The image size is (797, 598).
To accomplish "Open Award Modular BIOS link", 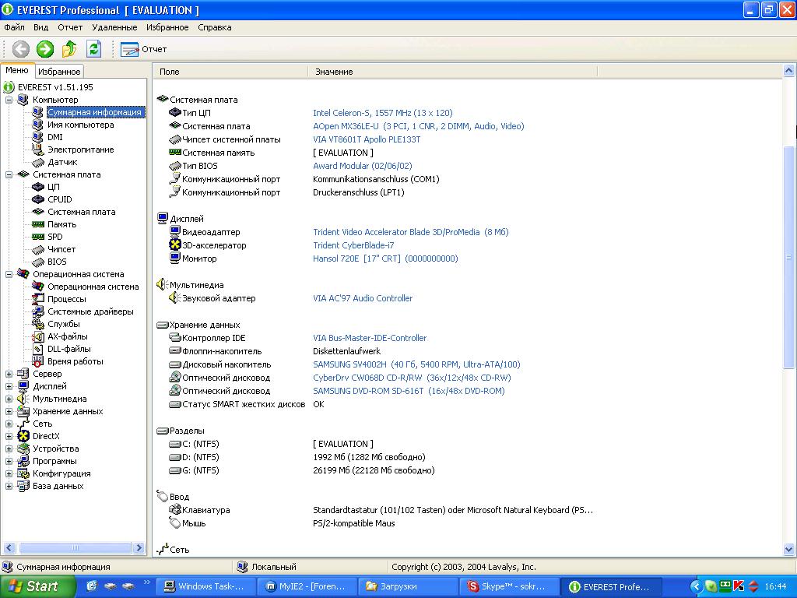I will pyautogui.click(x=363, y=166).
